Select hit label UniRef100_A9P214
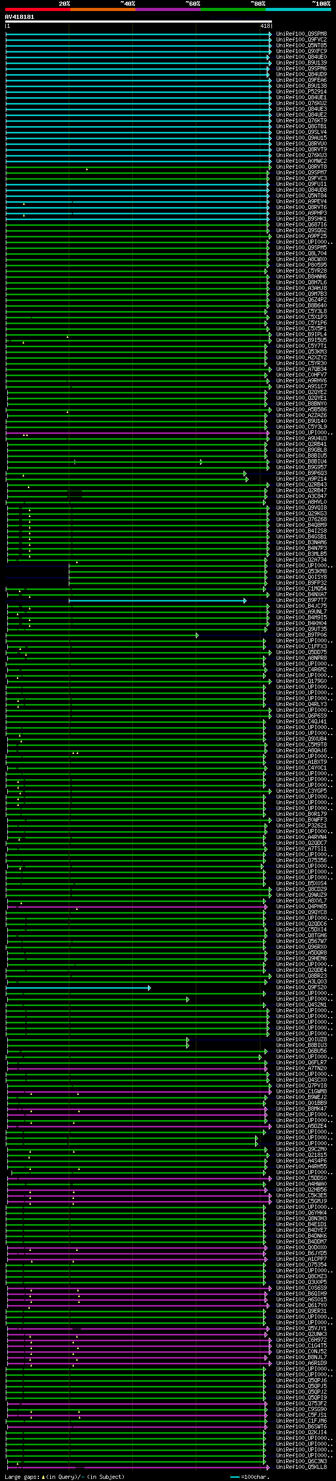336x1481 pixels. coord(301,479)
